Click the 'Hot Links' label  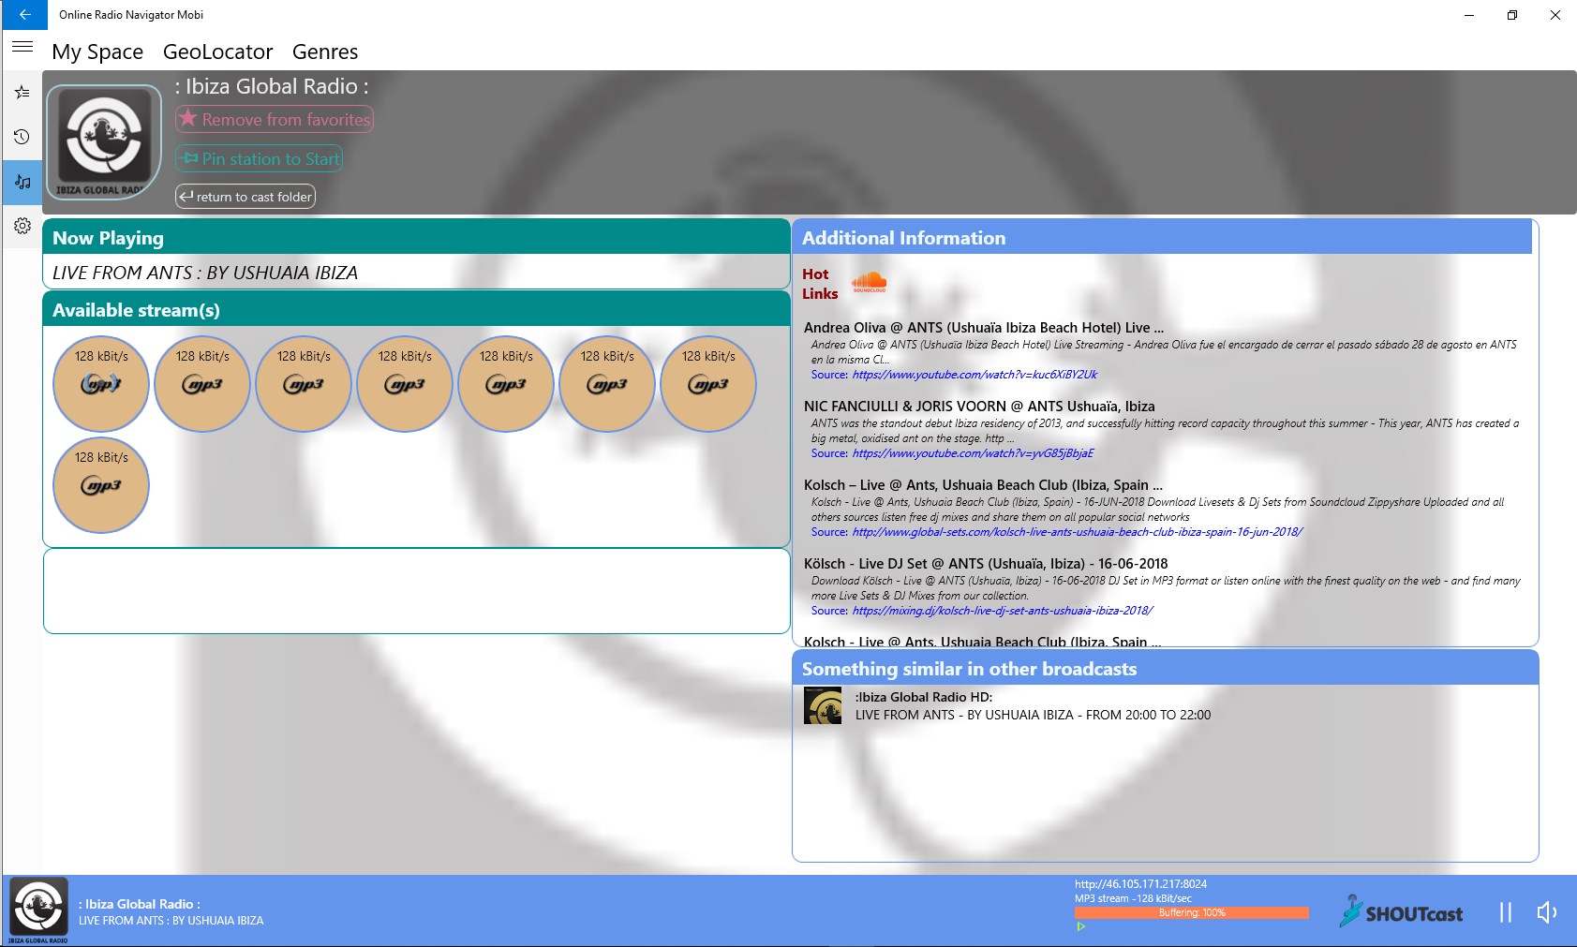(x=820, y=284)
